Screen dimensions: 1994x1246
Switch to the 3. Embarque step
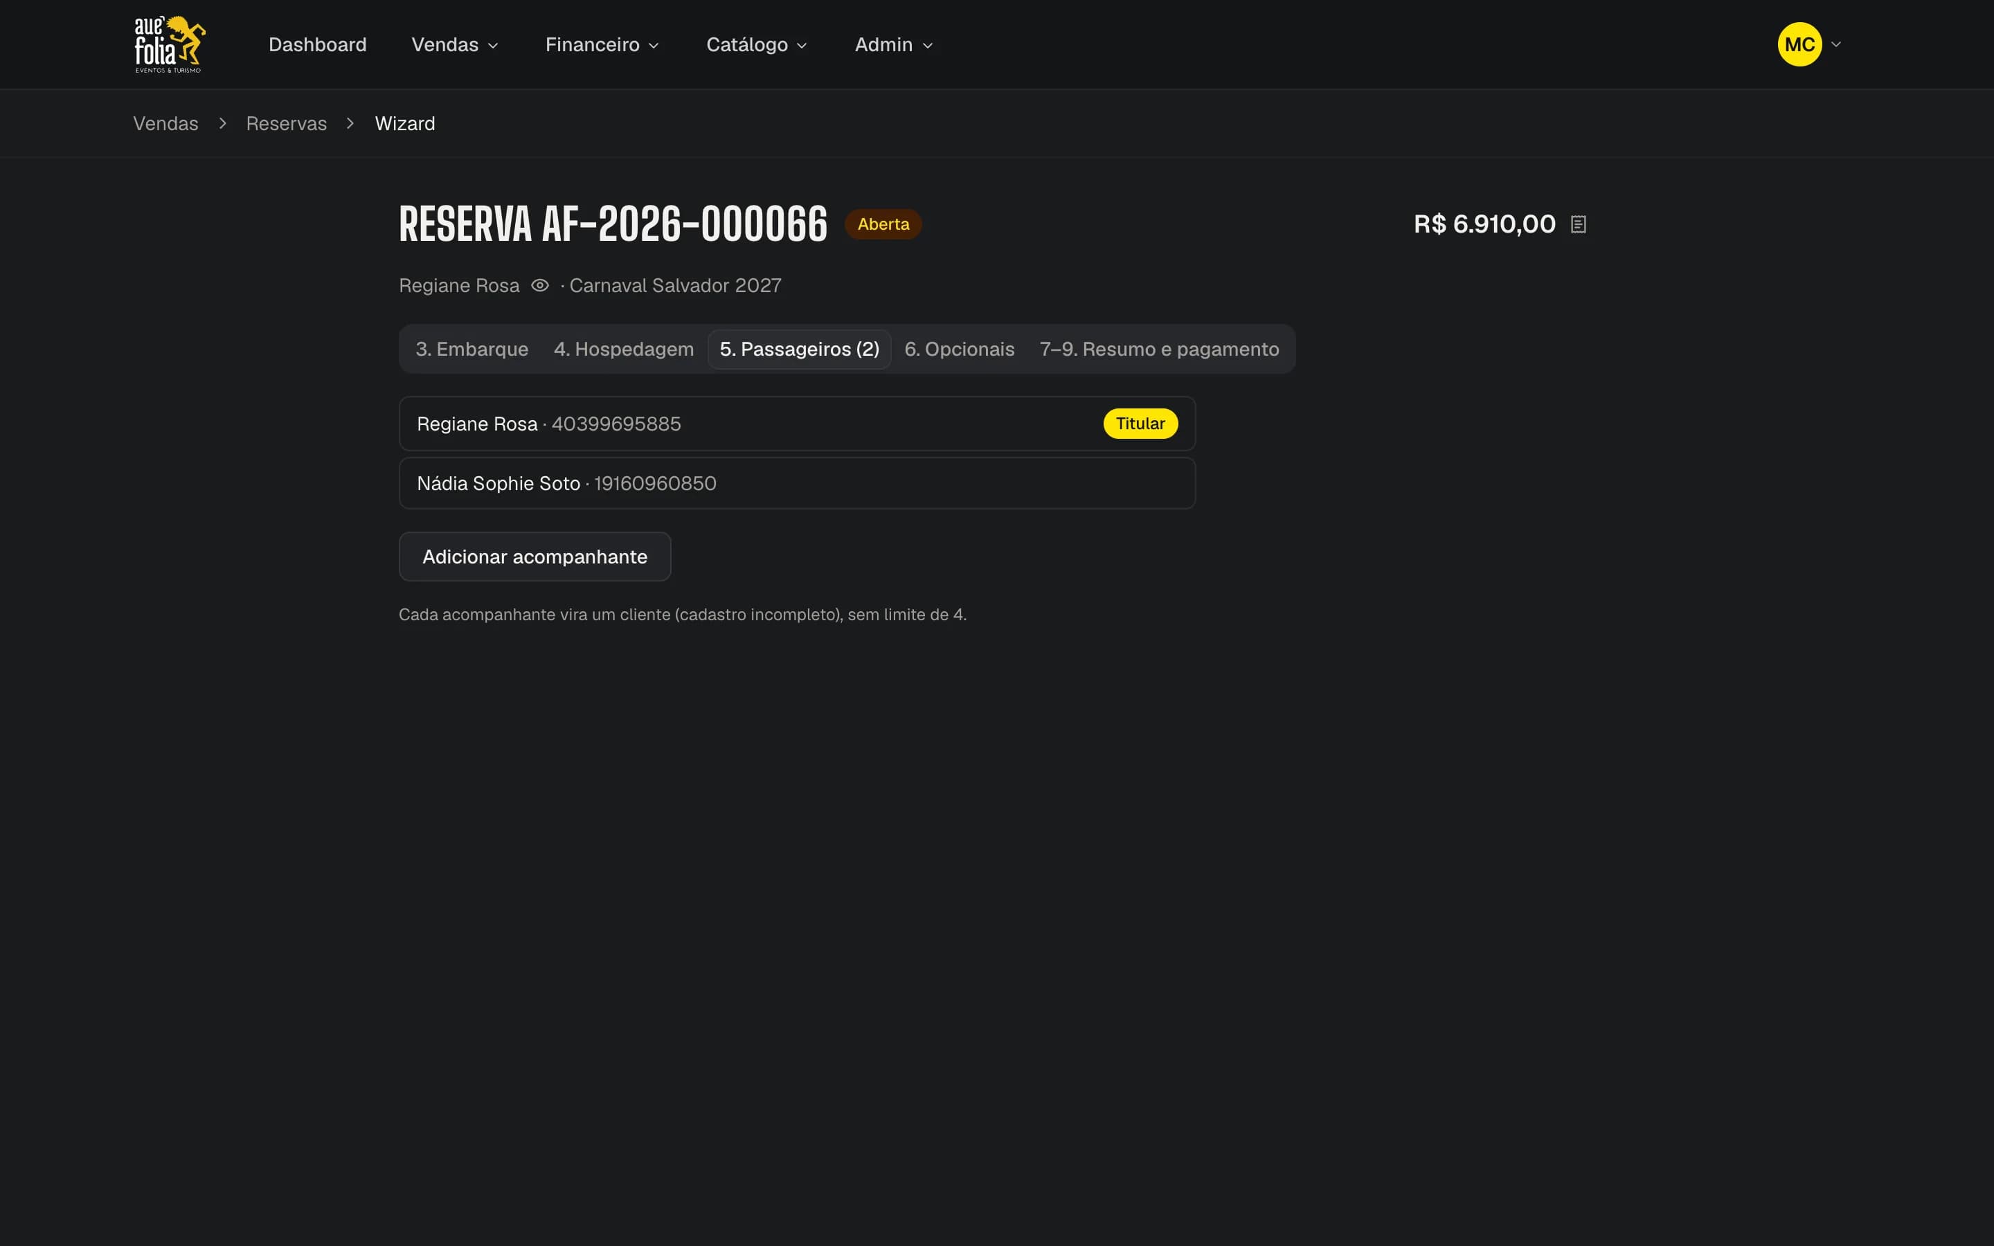pyautogui.click(x=472, y=350)
